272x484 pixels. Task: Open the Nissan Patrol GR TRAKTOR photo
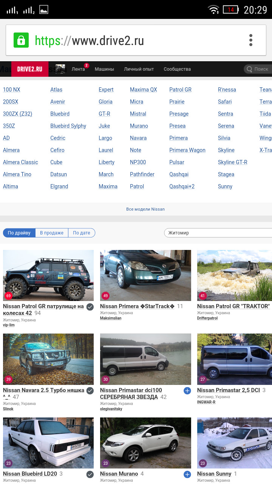tap(235, 275)
